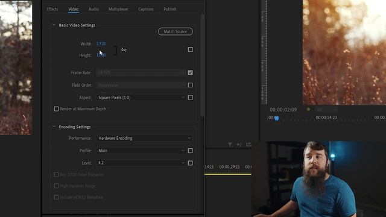The width and height of the screenshot is (386, 217).
Task: Open the Publish tab
Action: 170,9
